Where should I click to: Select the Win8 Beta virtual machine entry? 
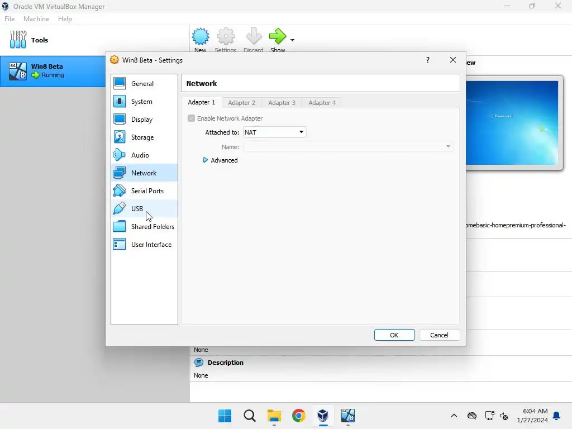tap(53, 71)
